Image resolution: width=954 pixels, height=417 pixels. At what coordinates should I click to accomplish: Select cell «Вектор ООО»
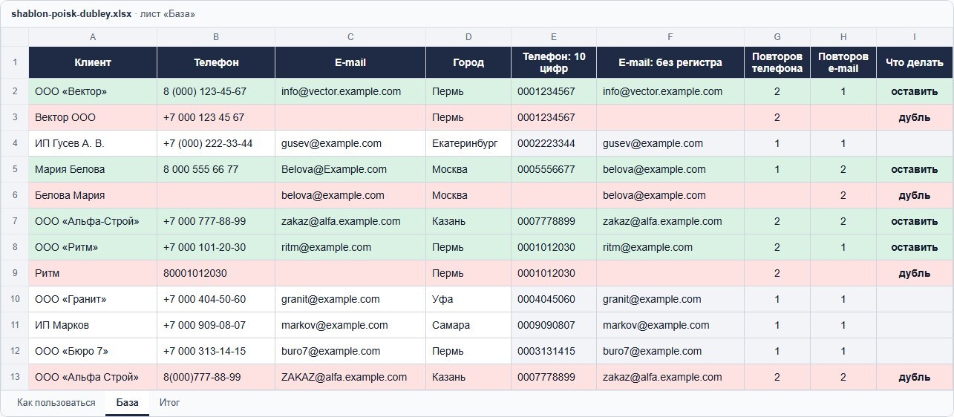pos(93,117)
